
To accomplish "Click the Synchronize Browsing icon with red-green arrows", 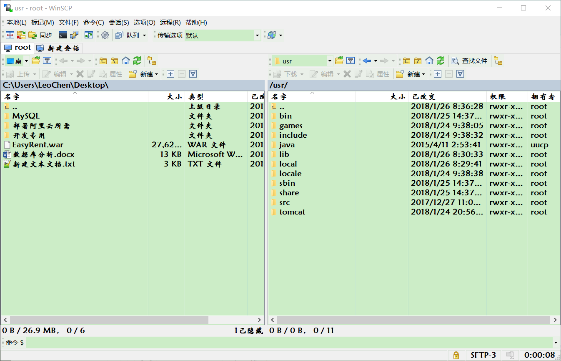I will pos(21,35).
